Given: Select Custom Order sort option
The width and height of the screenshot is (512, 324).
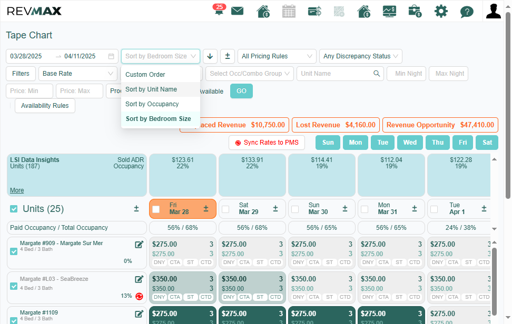Looking at the screenshot, I should click(x=160, y=75).
